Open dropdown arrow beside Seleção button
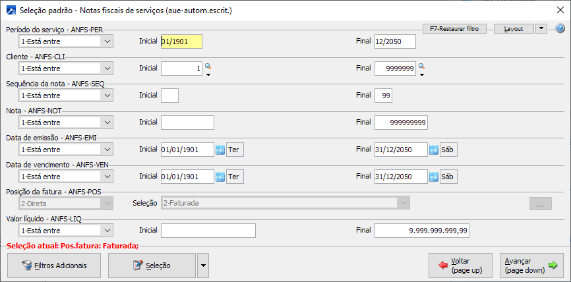The image size is (571, 282). coord(202,266)
